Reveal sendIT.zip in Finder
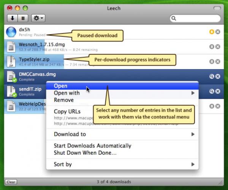 [212, 91]
